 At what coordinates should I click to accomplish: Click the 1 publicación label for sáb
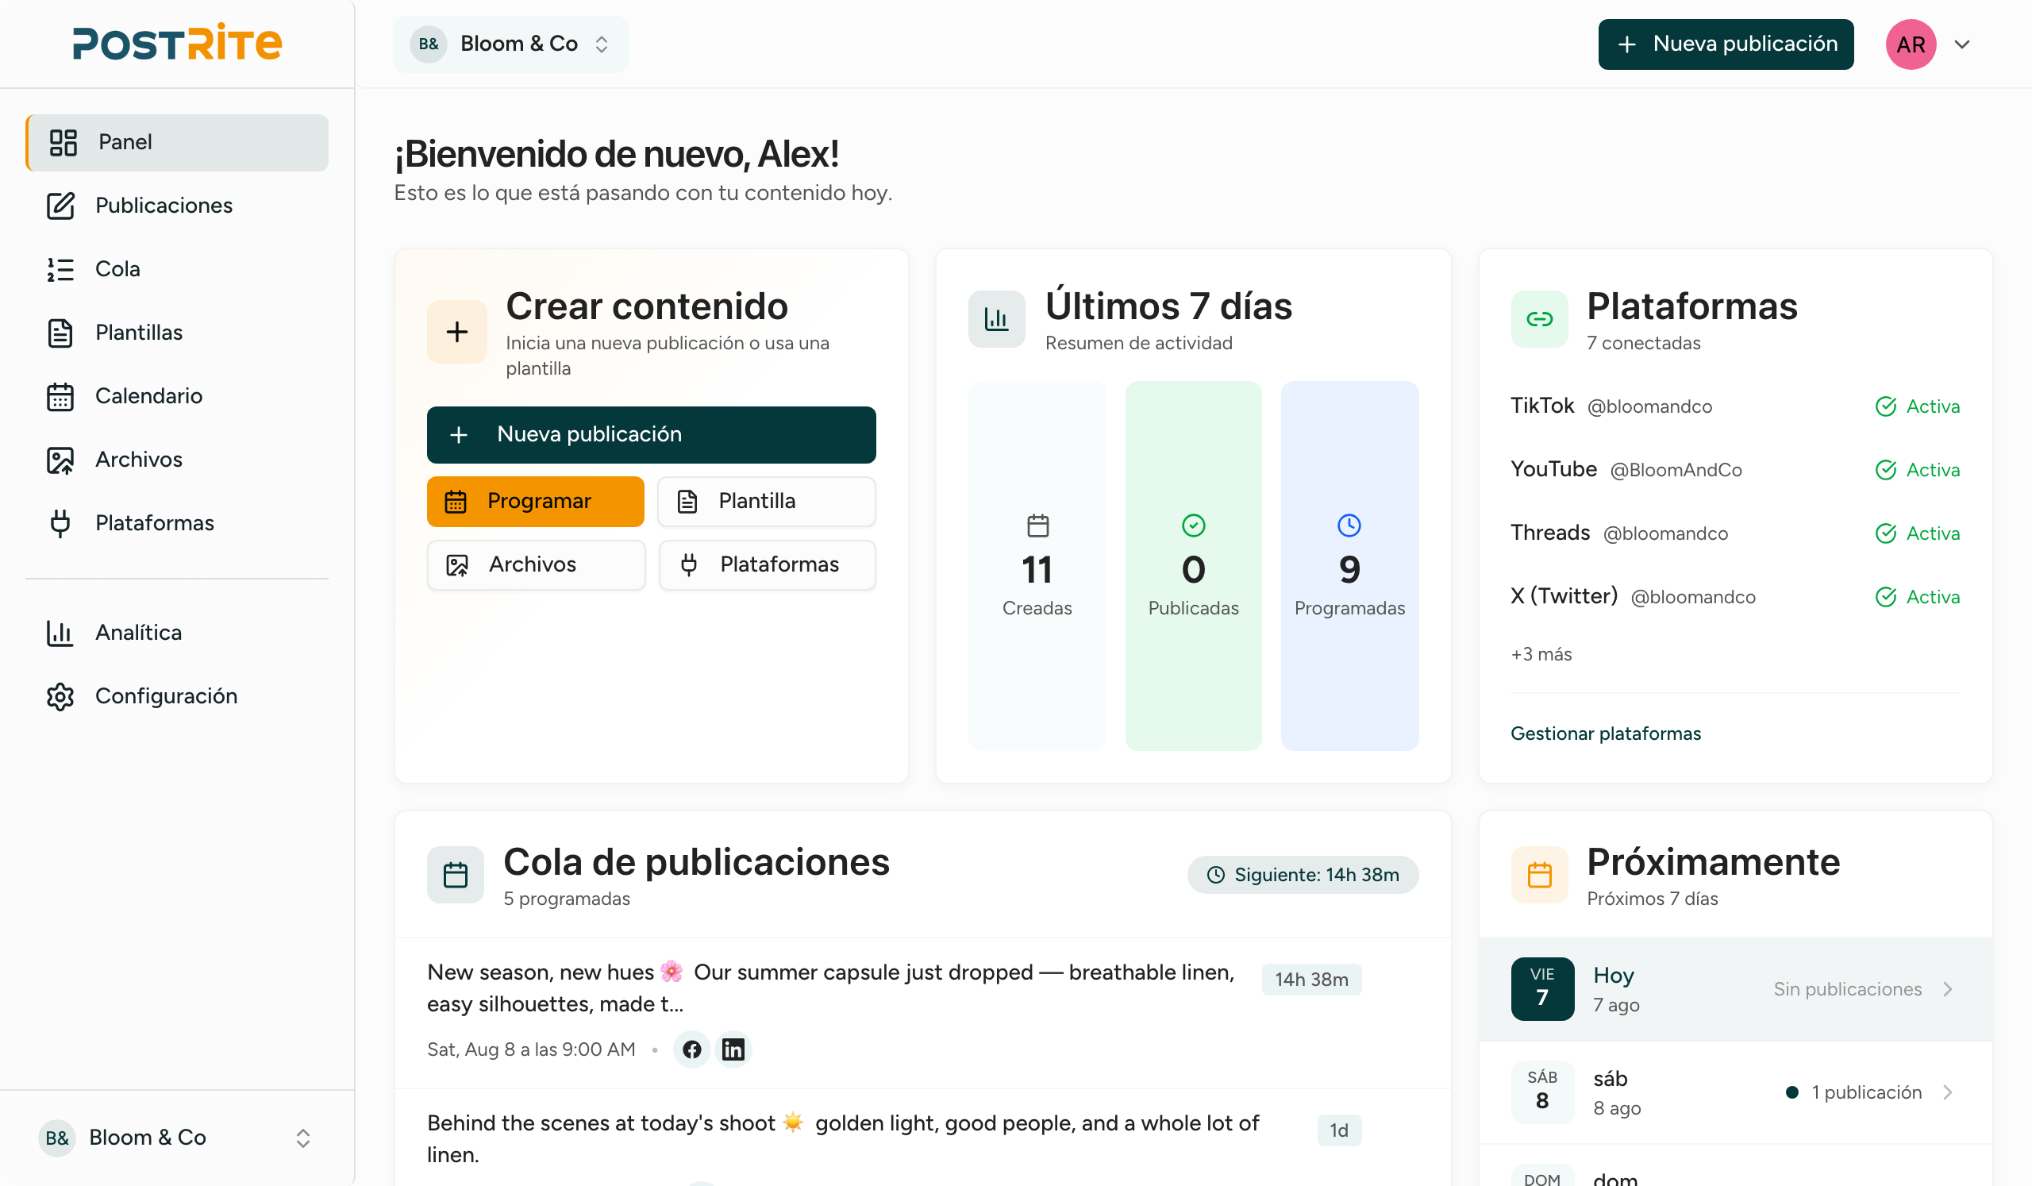(1866, 1092)
